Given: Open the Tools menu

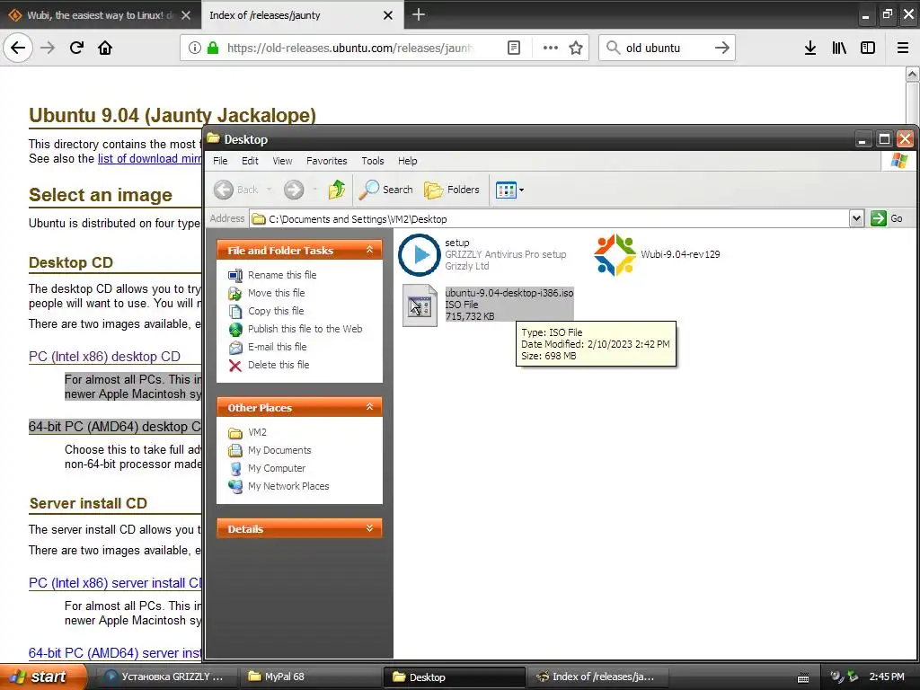Looking at the screenshot, I should [x=373, y=161].
